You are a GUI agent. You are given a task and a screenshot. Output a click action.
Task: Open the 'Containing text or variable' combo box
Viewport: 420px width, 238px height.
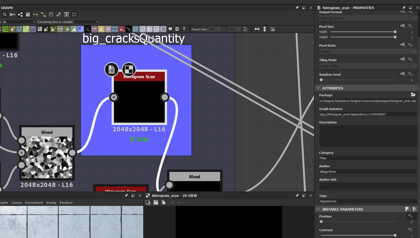point(86,22)
